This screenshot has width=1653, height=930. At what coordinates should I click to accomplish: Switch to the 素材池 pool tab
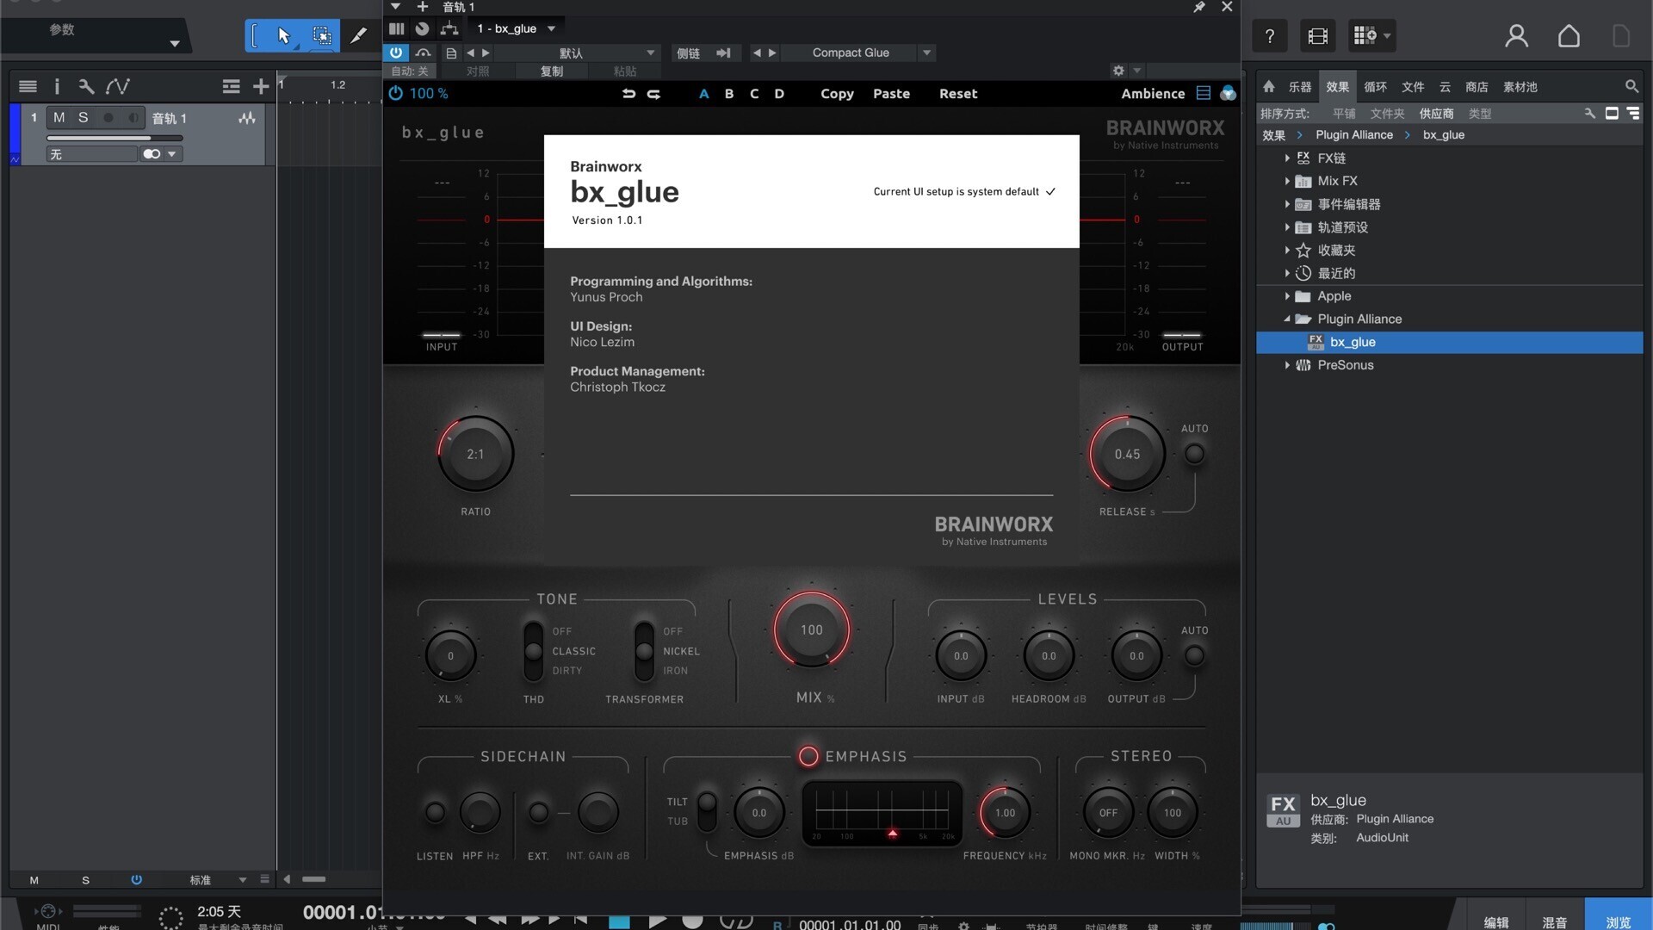(x=1520, y=86)
